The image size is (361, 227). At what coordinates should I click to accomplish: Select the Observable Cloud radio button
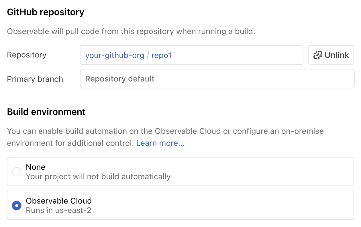click(x=17, y=206)
